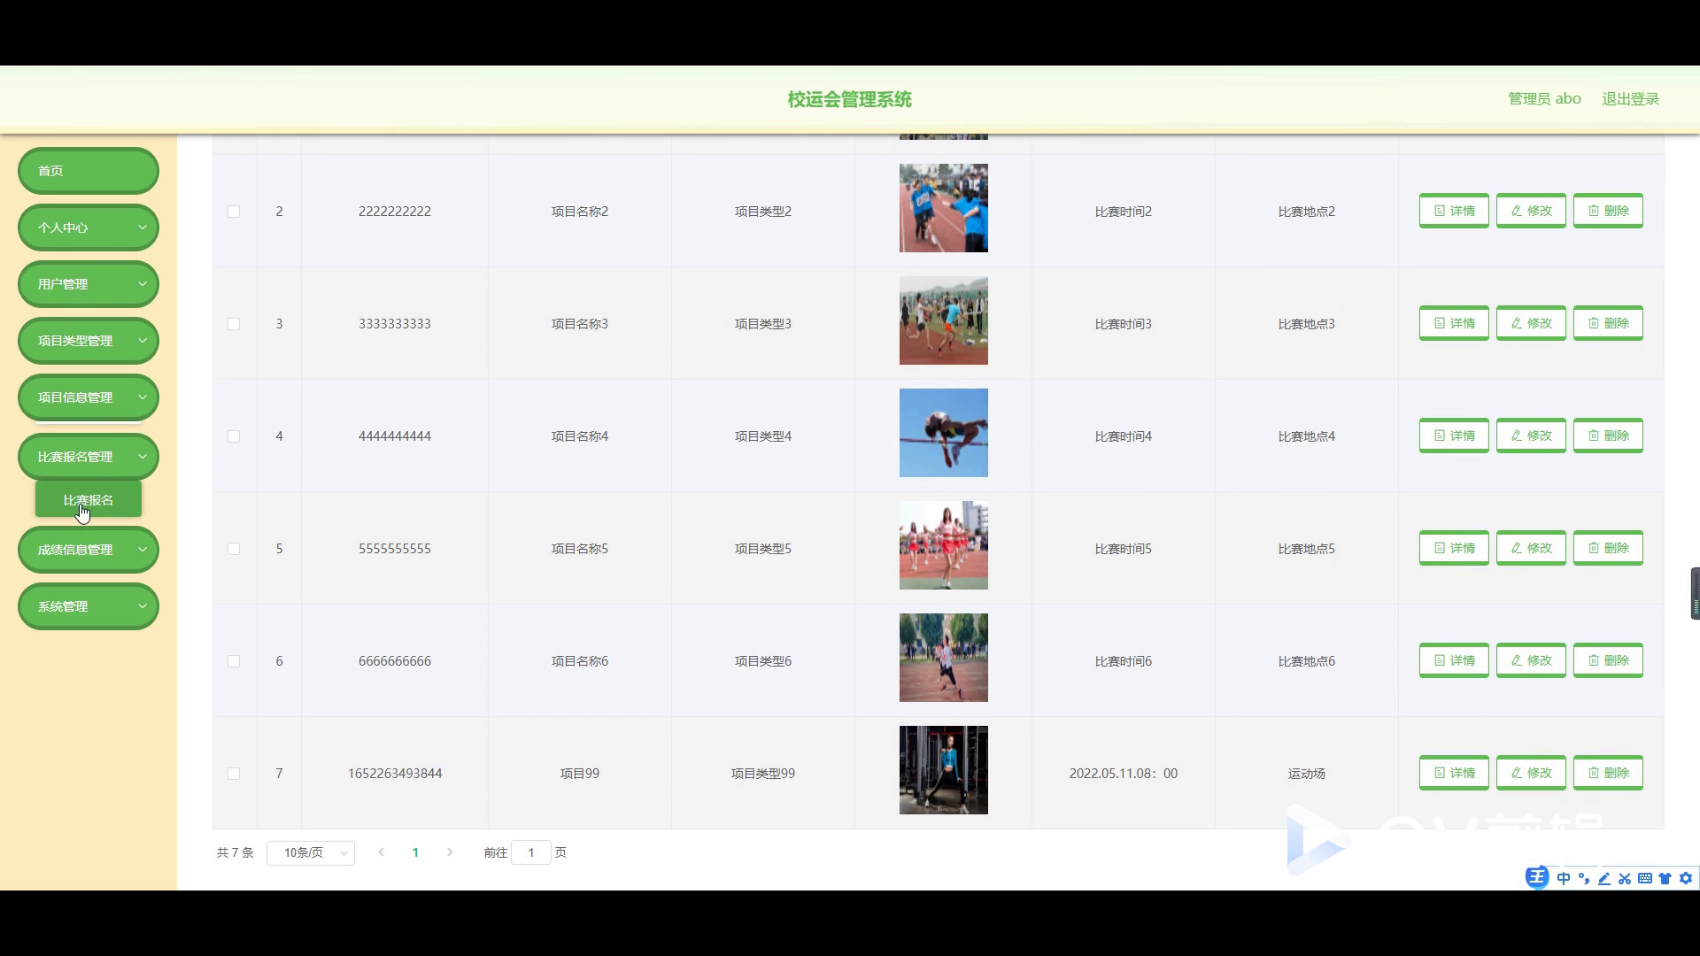Click the 管理员 abo account label
The height and width of the screenshot is (956, 1700).
pos(1544,99)
